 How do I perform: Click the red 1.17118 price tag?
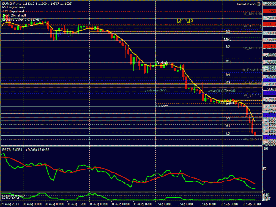pos(269,46)
